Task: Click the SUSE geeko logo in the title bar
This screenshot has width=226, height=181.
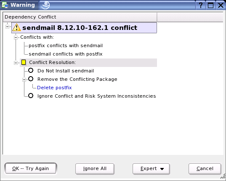Action: pos(45,5)
